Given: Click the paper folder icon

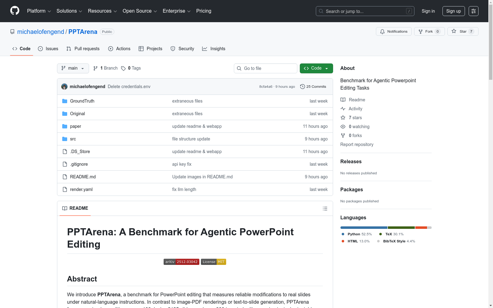Looking at the screenshot, I should (x=65, y=126).
